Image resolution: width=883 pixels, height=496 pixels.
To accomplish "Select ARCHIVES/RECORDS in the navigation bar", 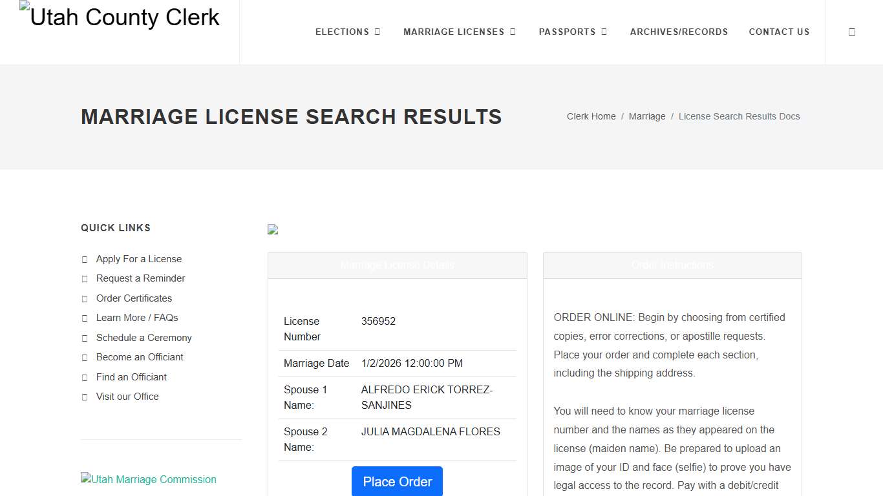I will click(679, 32).
